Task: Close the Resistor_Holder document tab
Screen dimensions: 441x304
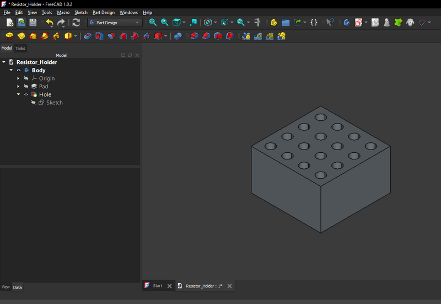Action: coord(229,286)
